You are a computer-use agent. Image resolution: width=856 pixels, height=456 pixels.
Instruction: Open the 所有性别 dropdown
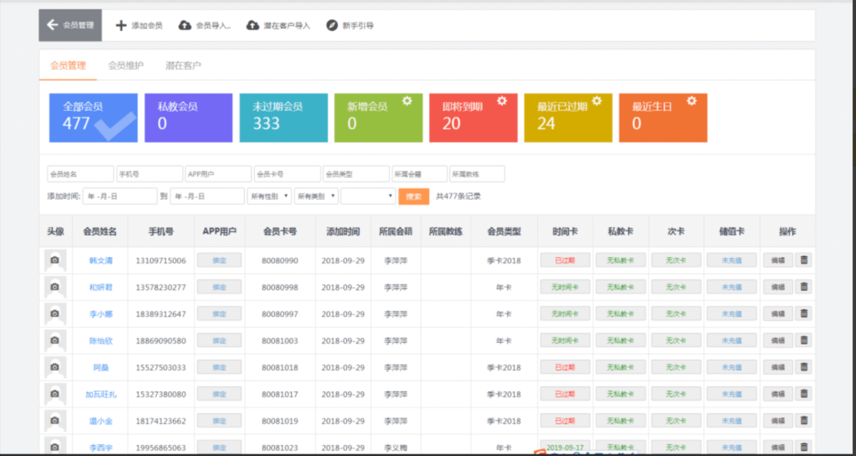pyautogui.click(x=270, y=196)
